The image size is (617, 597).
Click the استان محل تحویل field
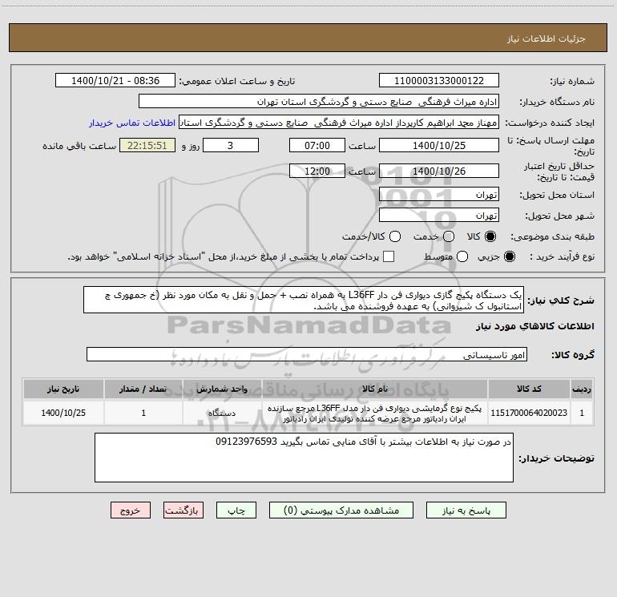pos(439,195)
